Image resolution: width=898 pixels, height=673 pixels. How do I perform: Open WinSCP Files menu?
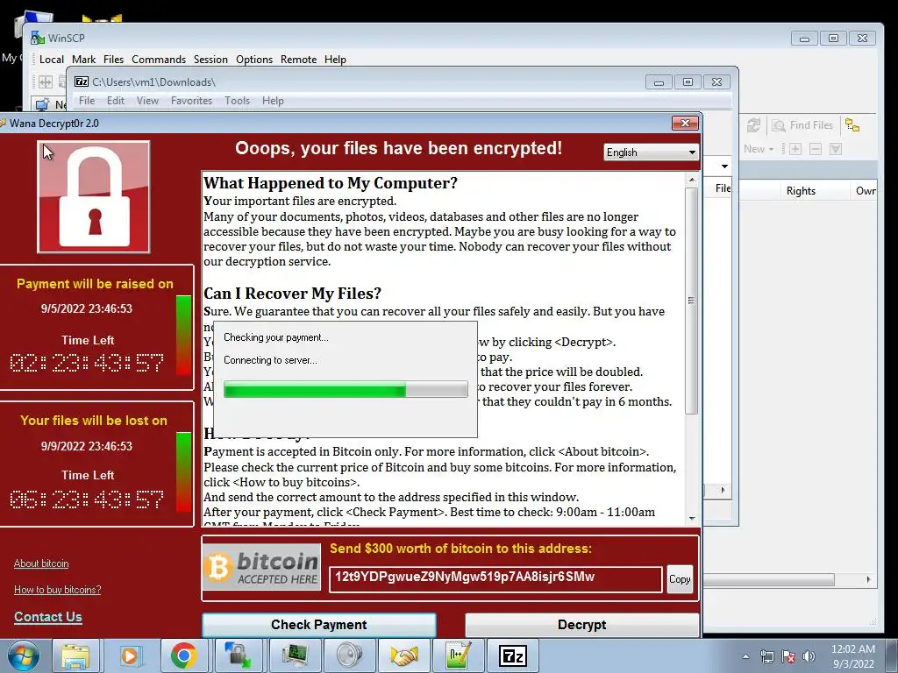(x=113, y=60)
